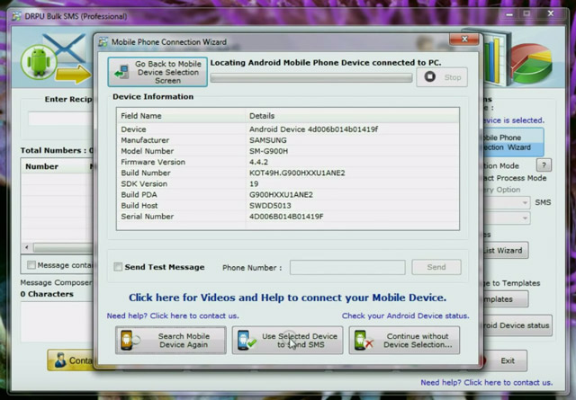Click Continue without Device Selection button

404,340
